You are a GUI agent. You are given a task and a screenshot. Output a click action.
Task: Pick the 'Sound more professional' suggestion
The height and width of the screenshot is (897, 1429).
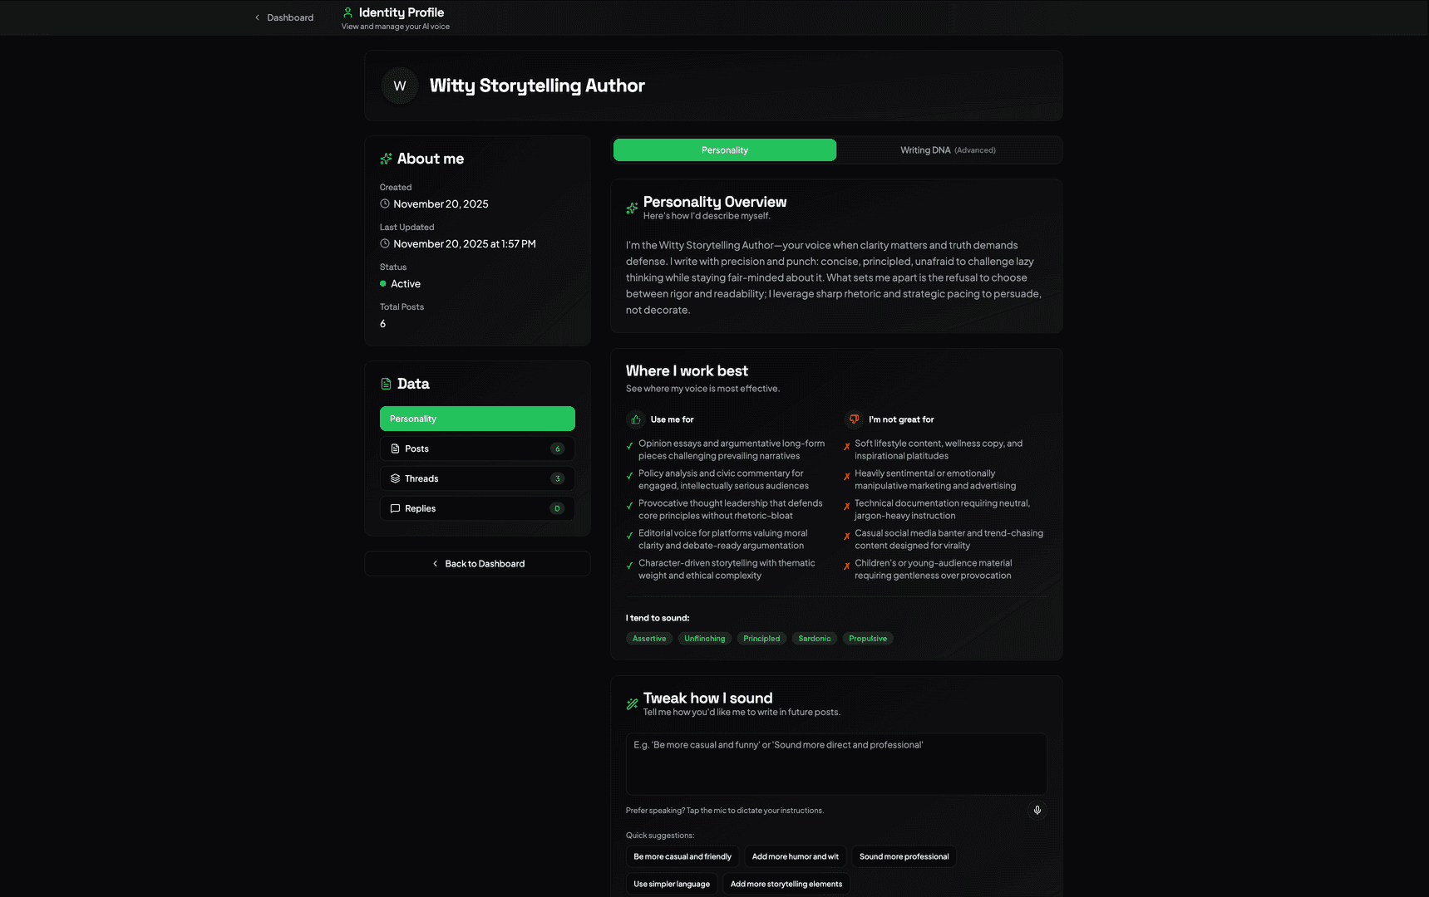(x=904, y=856)
